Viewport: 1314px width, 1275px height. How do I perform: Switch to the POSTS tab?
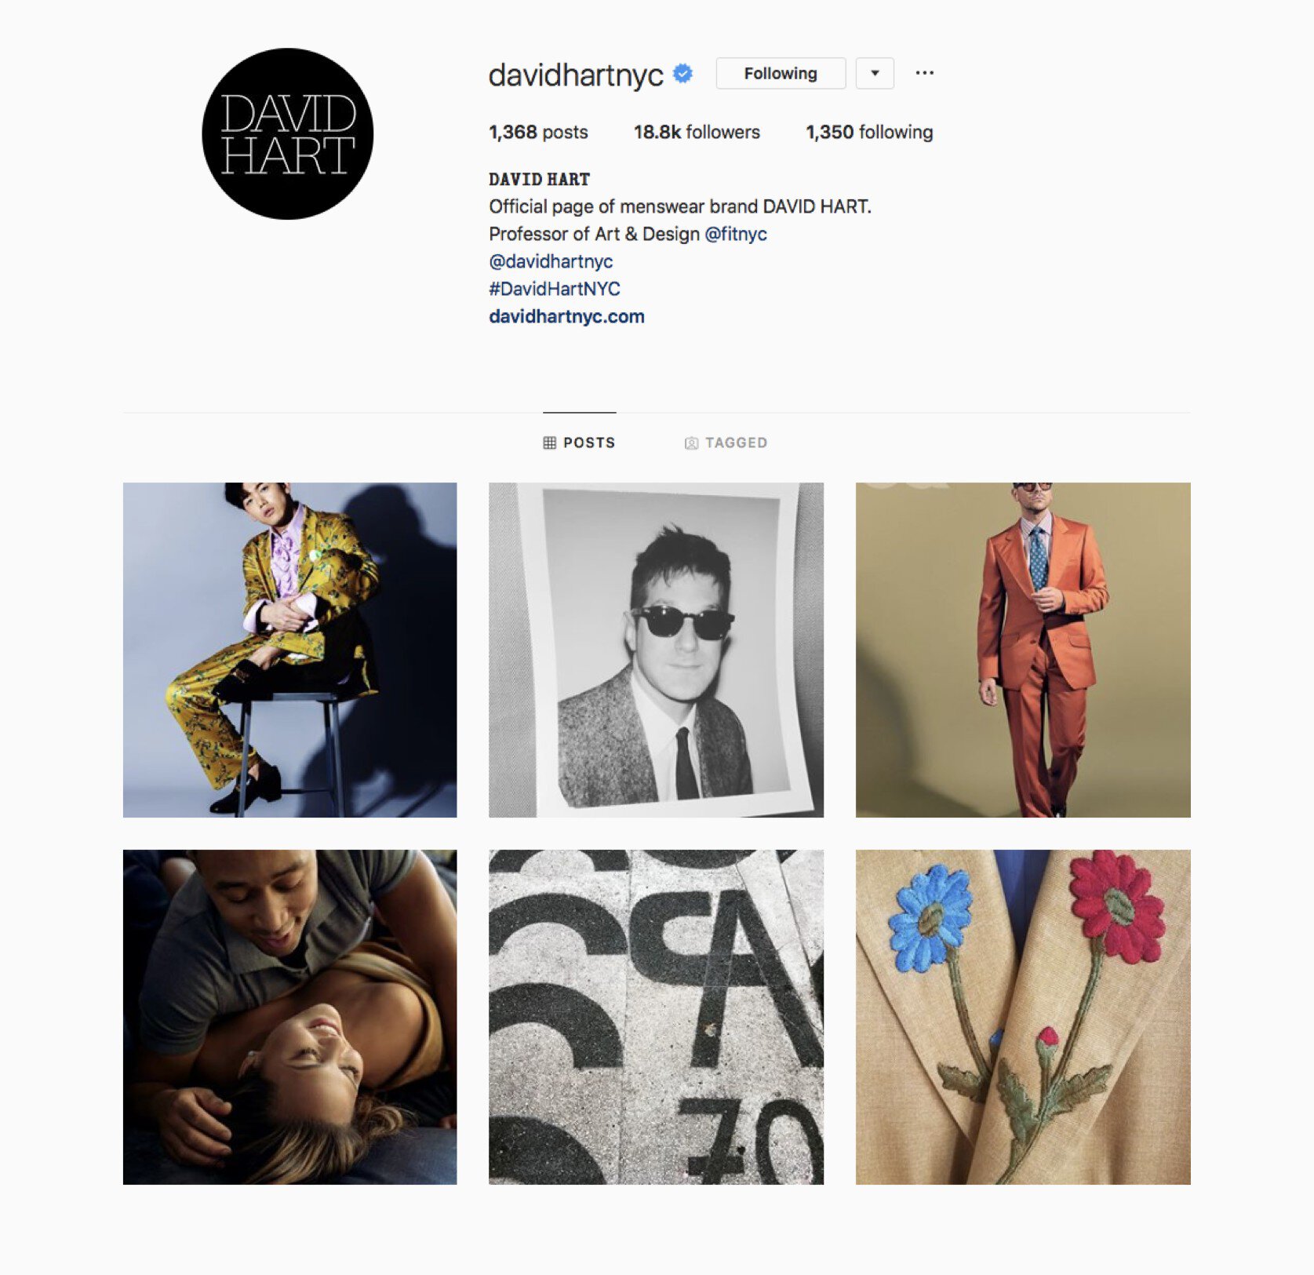(x=580, y=443)
